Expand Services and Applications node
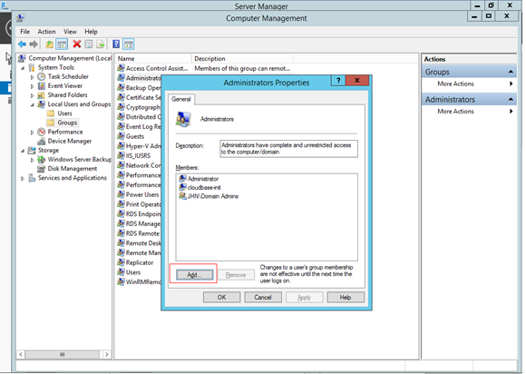This screenshot has width=526, height=374. pos(23,178)
